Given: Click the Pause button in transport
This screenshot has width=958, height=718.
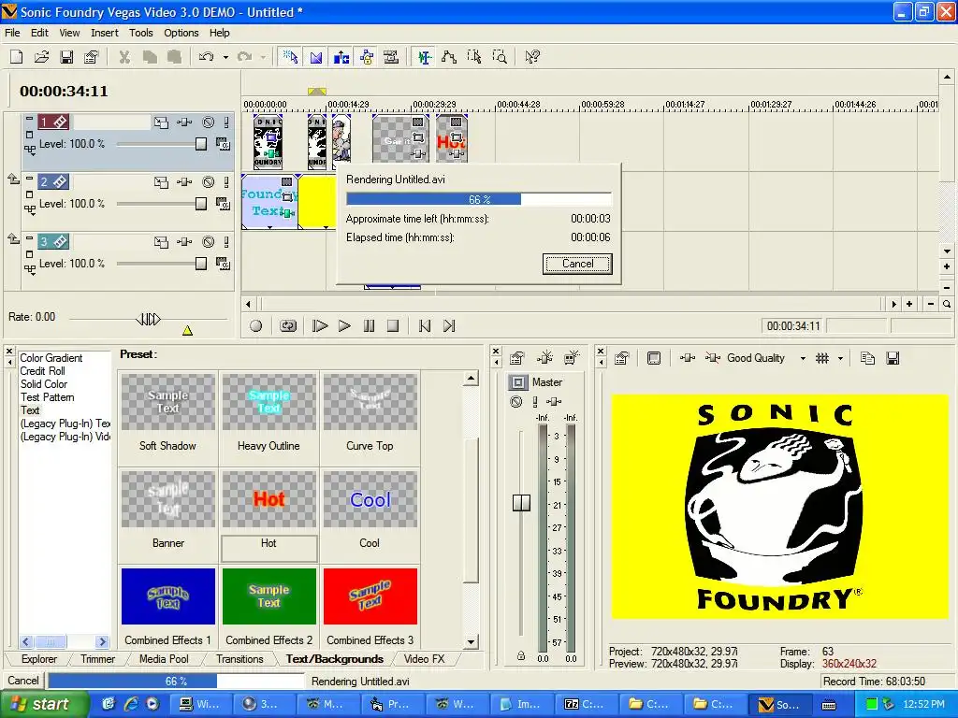Looking at the screenshot, I should click(x=369, y=326).
